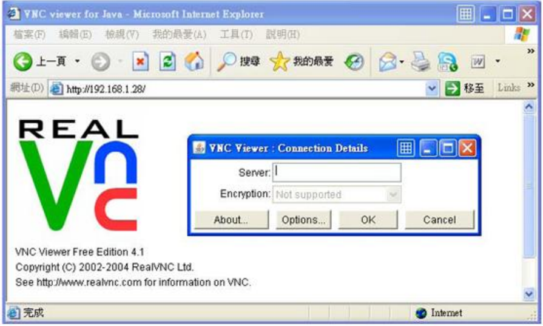The image size is (543, 326).
Task: Click the http://www.realvnc.com text
Action: pyautogui.click(x=89, y=282)
